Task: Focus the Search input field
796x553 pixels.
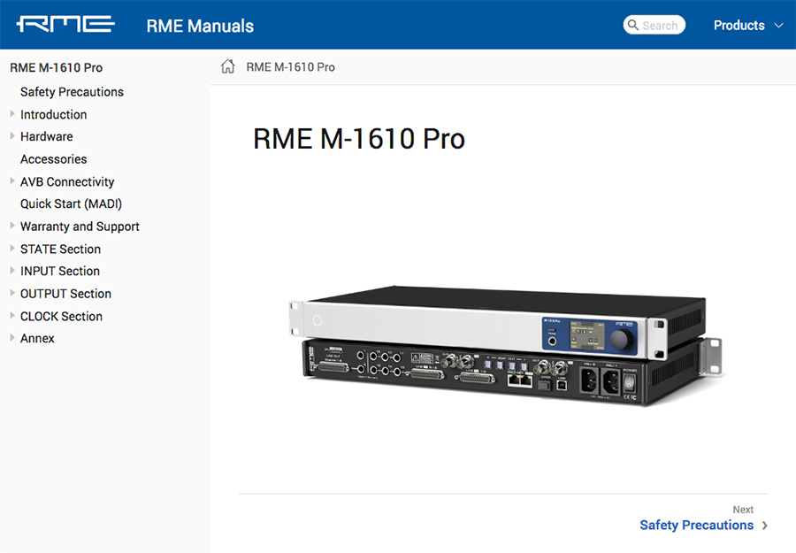Action: 654,25
